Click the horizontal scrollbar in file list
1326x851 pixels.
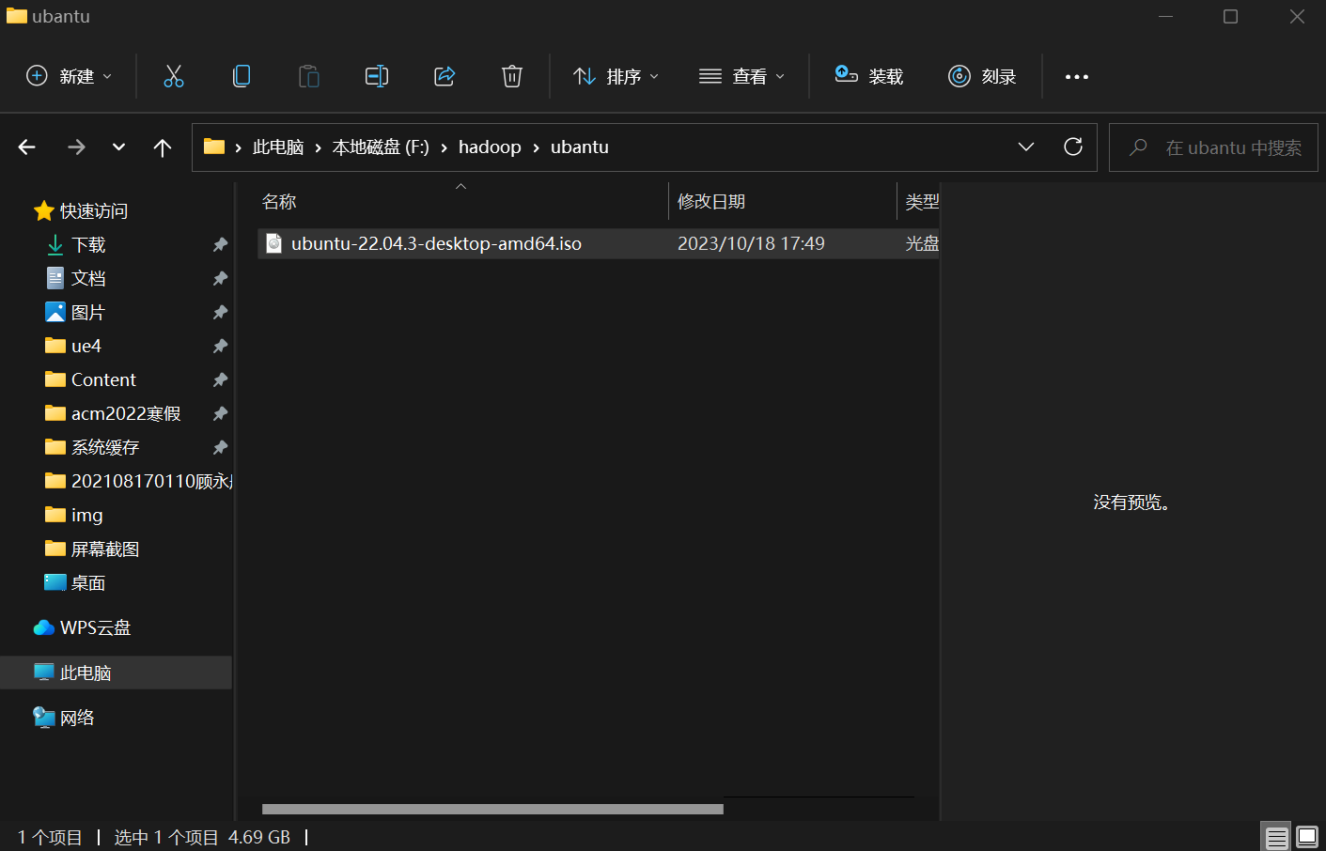(x=492, y=809)
